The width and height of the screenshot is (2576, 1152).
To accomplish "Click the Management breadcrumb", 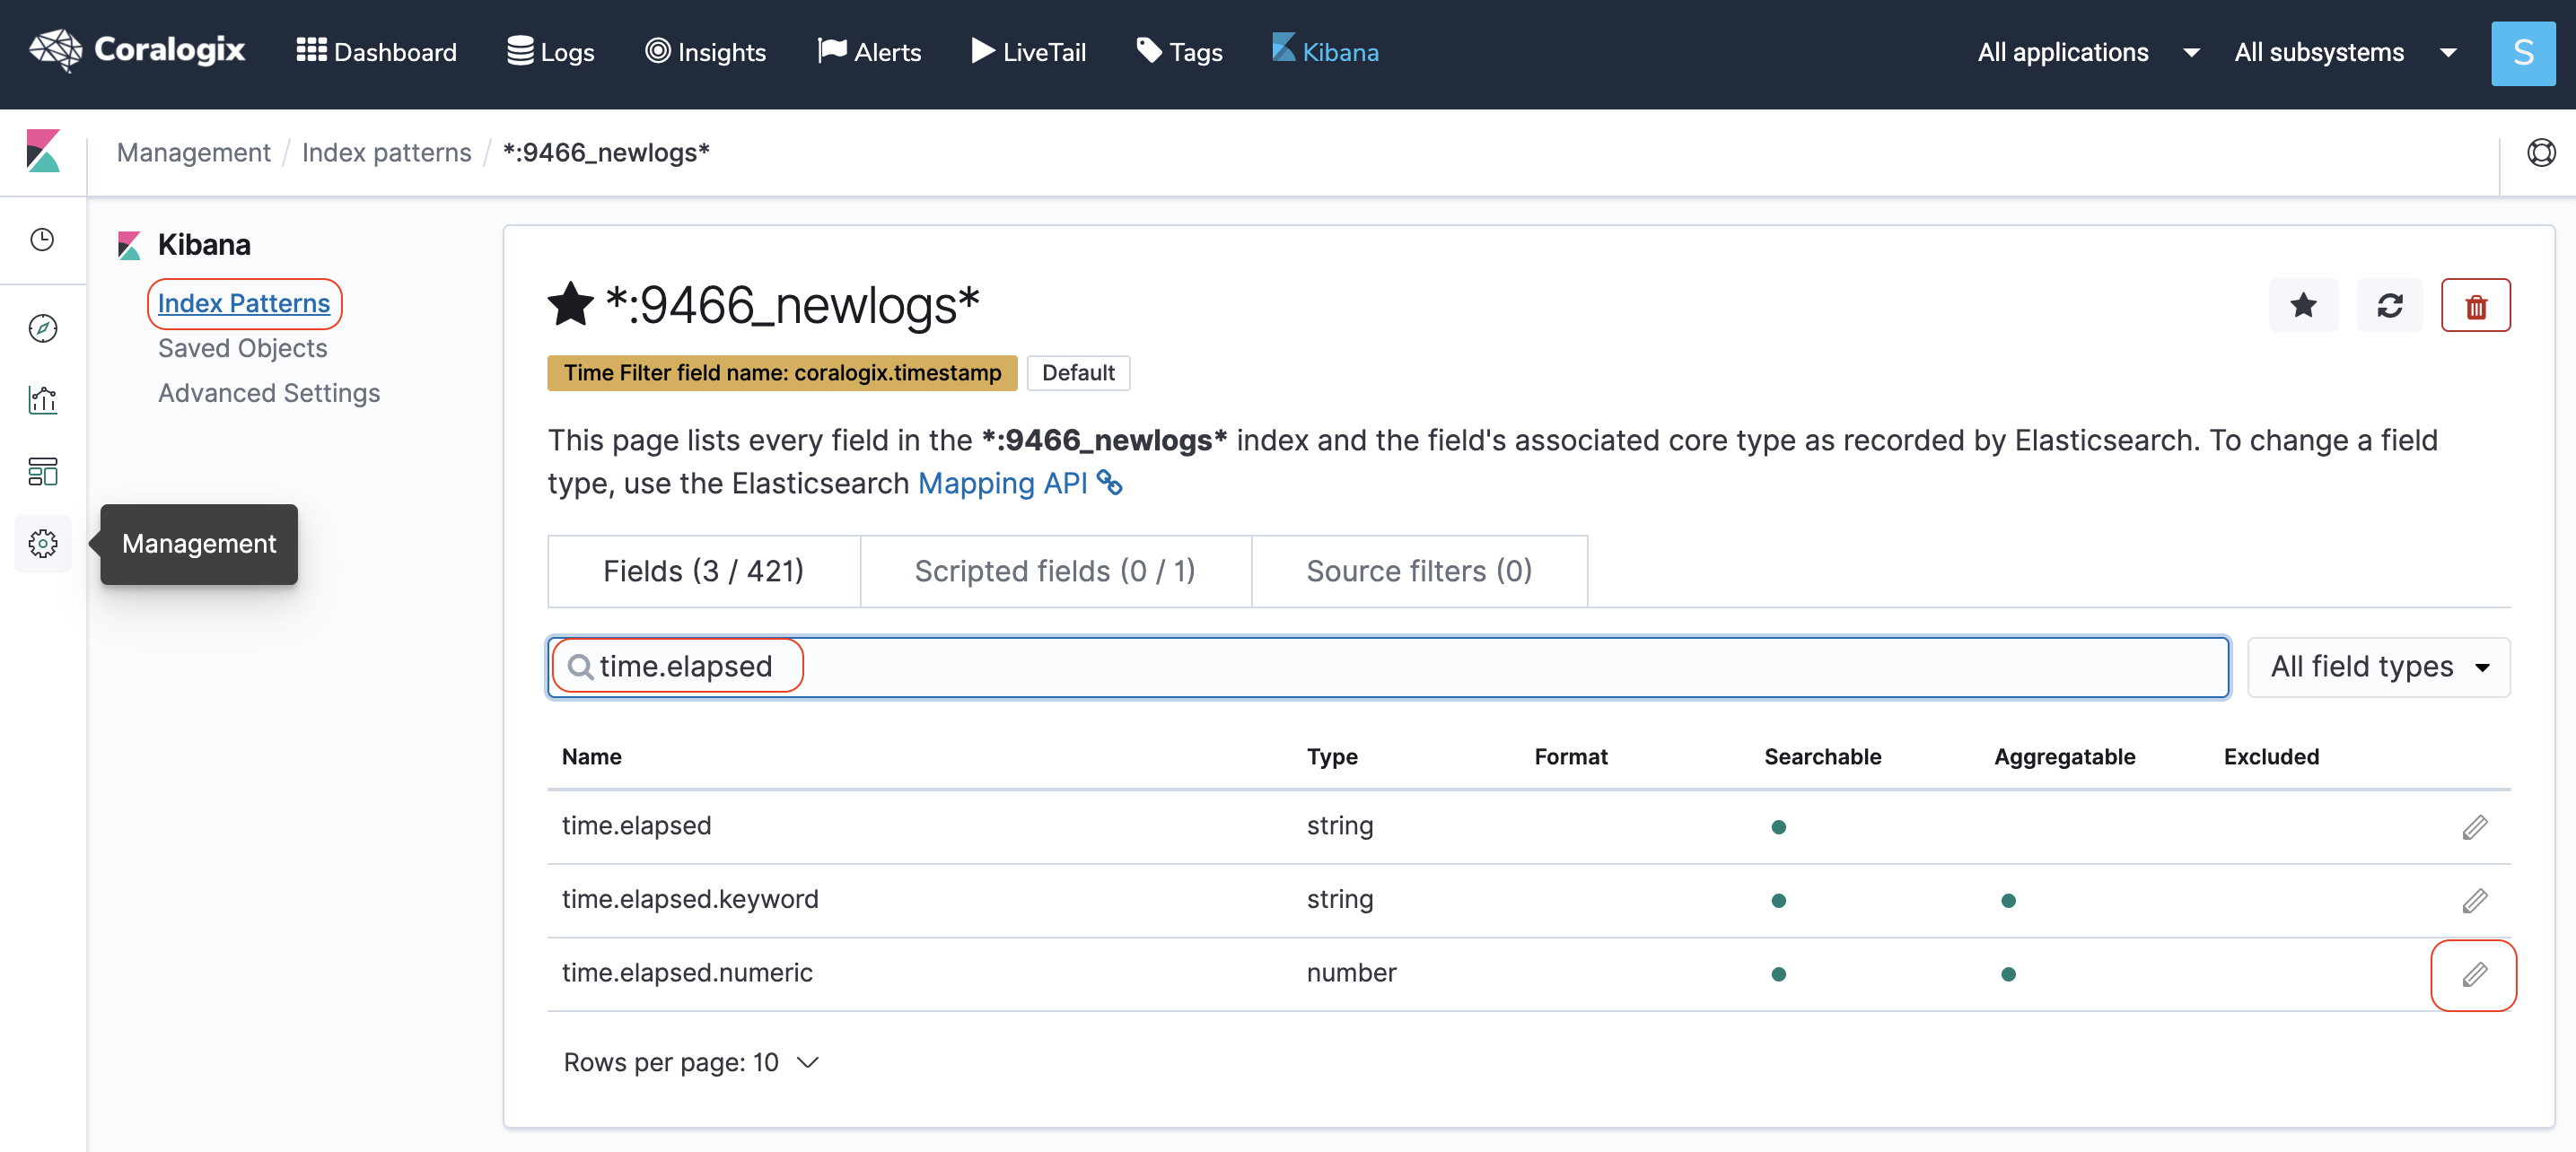I will (x=194, y=152).
